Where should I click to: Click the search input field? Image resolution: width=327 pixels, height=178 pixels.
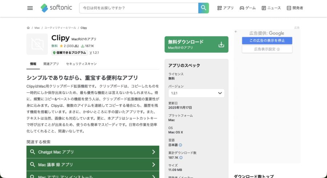[x=139, y=8]
